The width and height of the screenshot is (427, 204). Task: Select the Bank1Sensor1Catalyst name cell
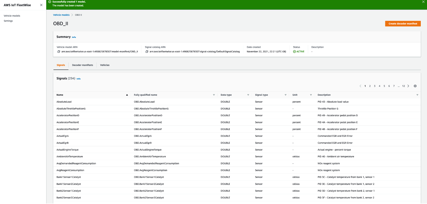[69, 177]
